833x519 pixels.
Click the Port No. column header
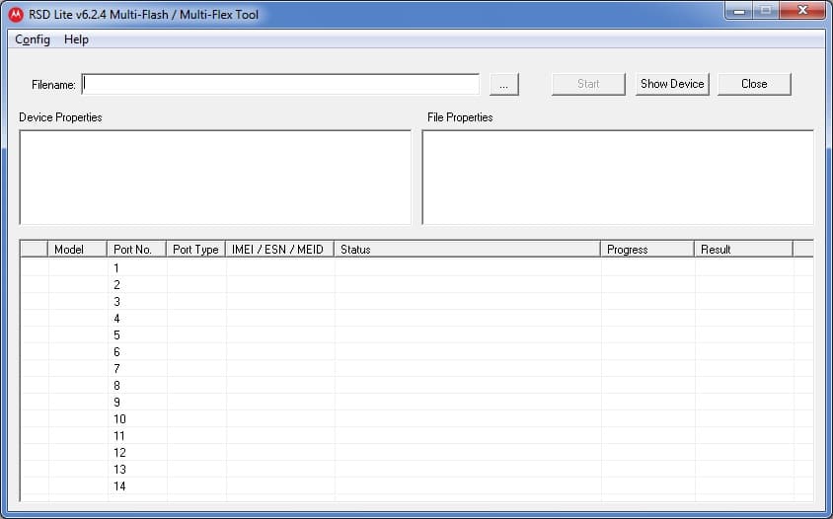[x=137, y=250]
